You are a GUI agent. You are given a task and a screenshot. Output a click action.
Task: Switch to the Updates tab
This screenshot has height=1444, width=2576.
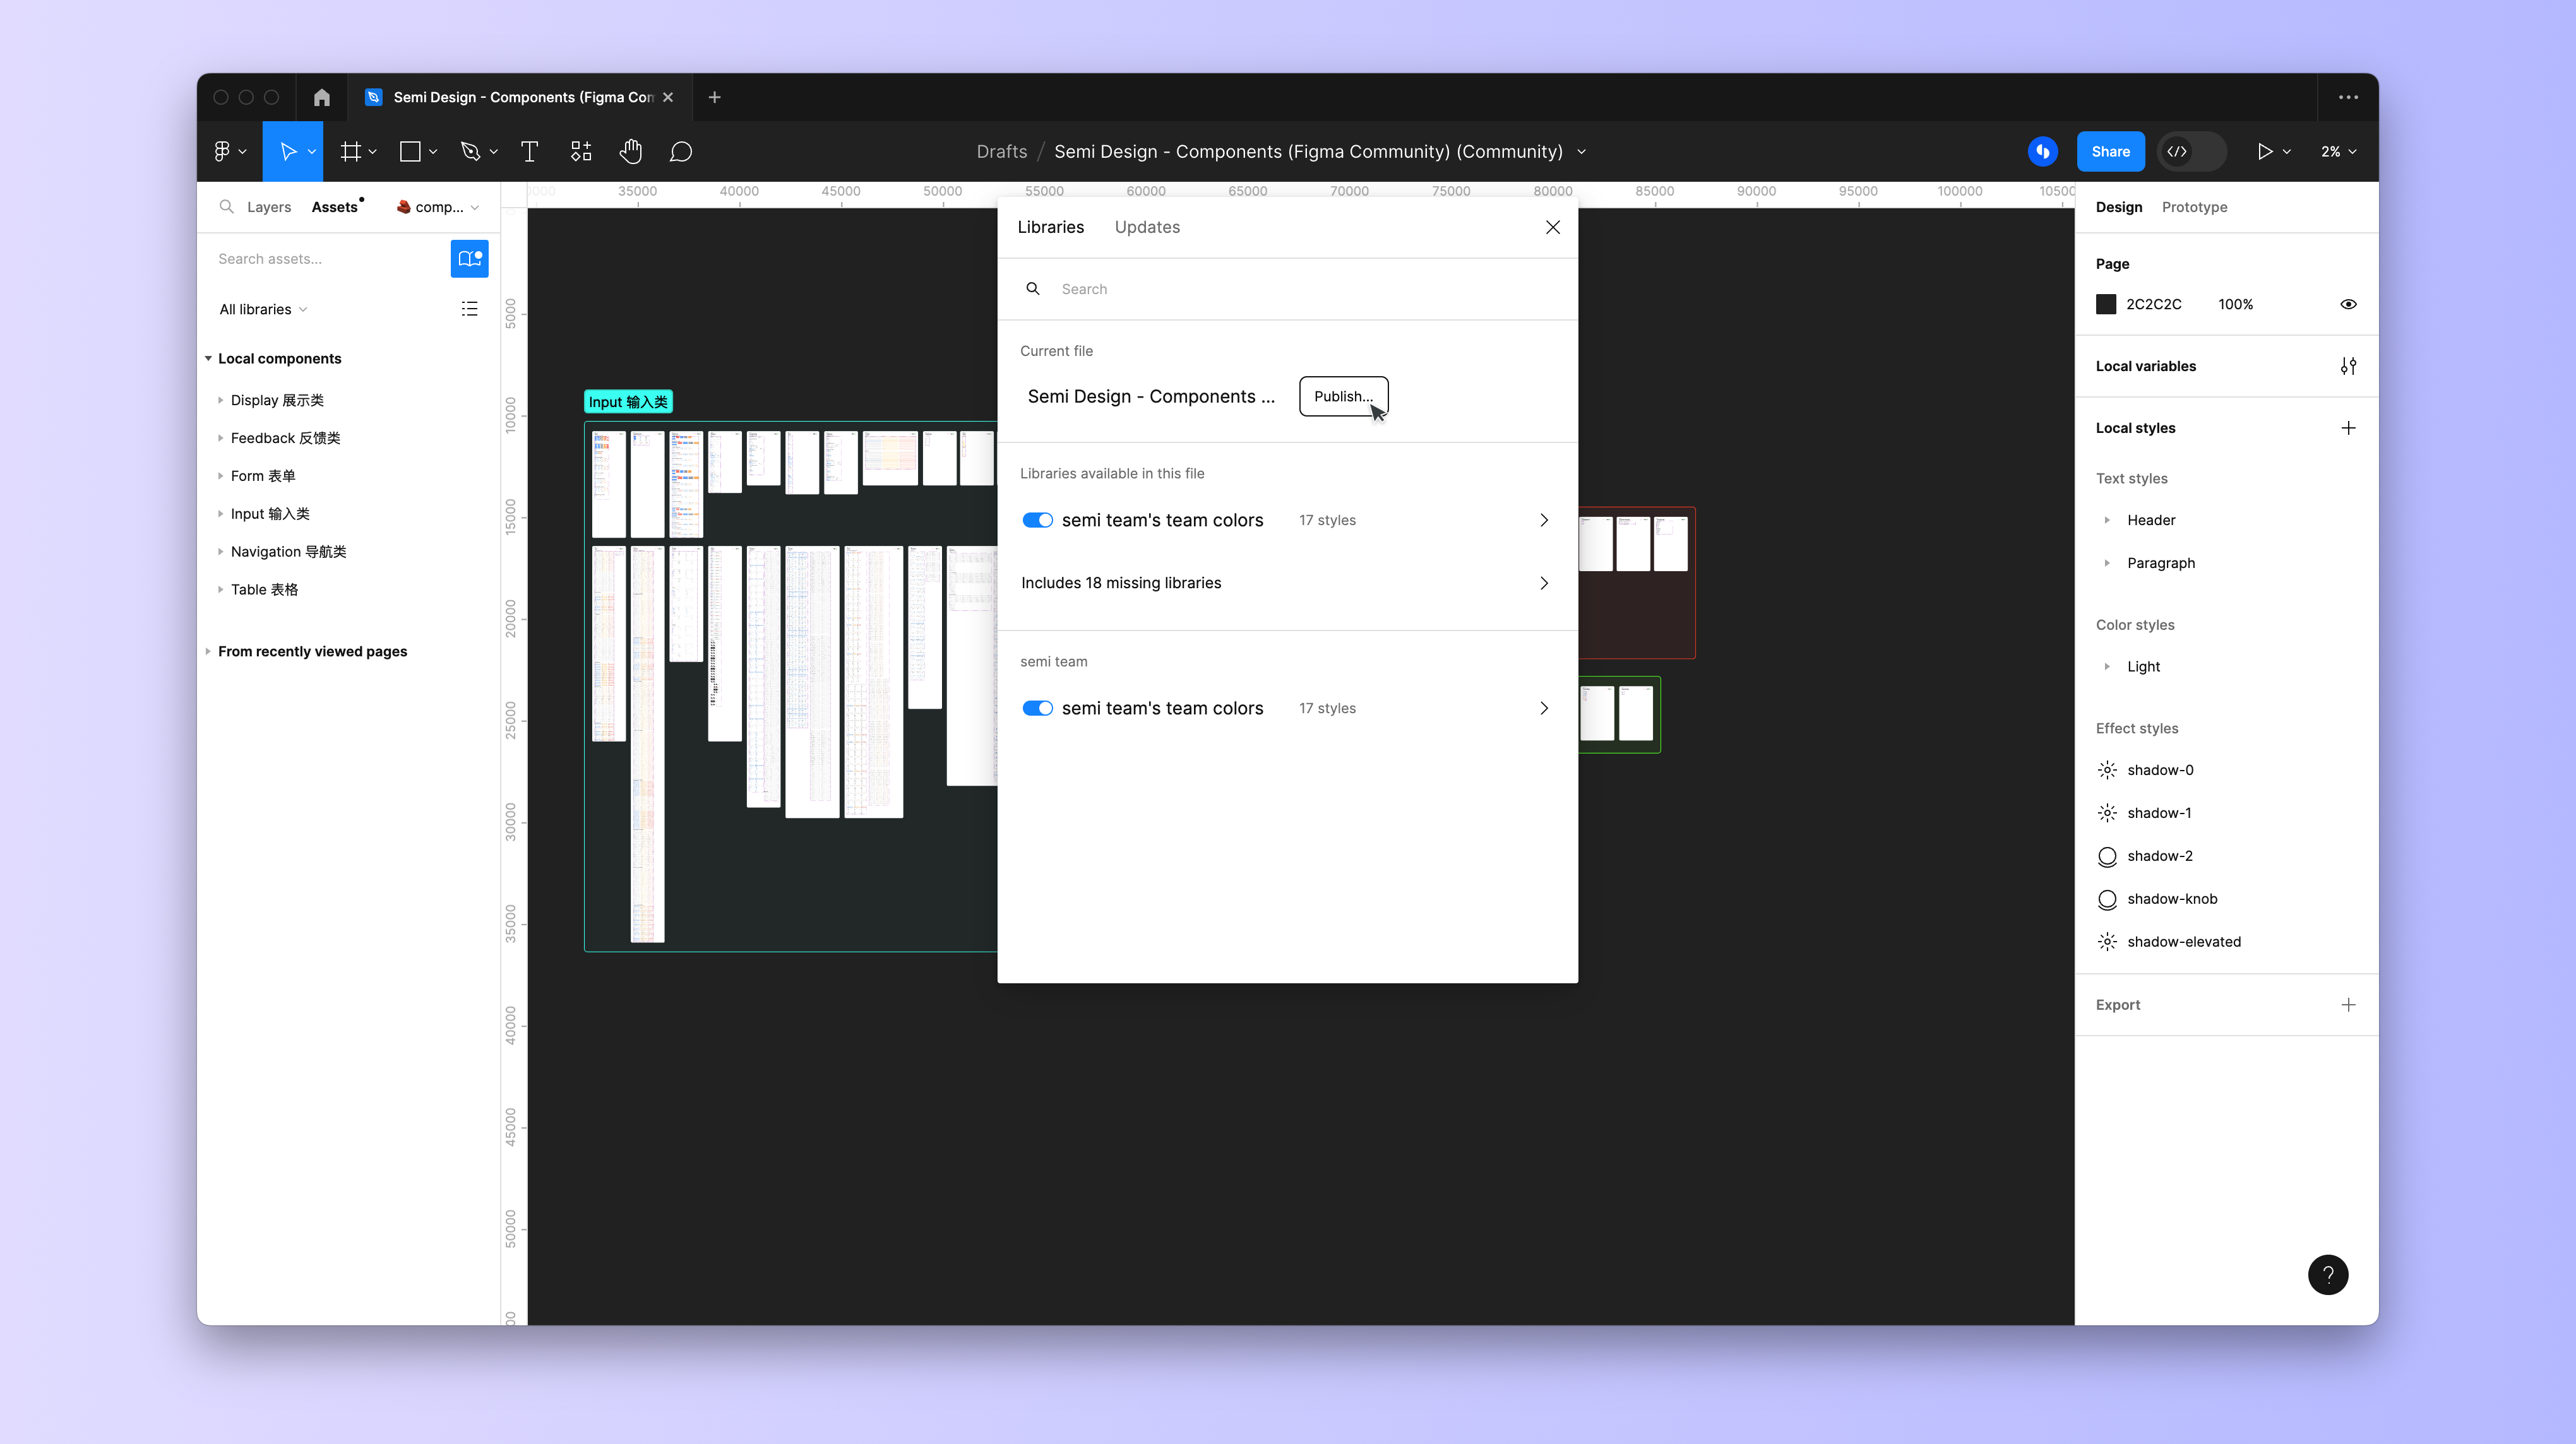click(x=1147, y=227)
